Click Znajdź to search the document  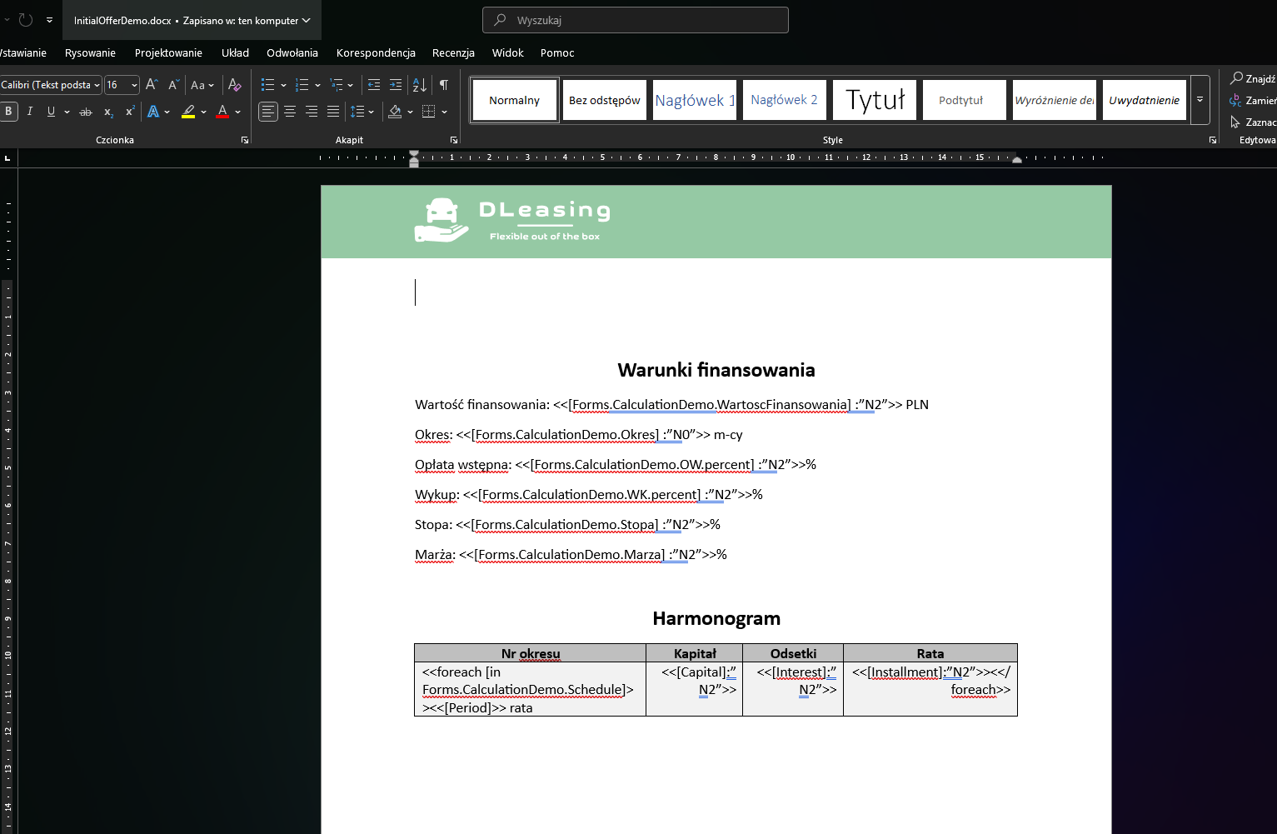pos(1254,78)
